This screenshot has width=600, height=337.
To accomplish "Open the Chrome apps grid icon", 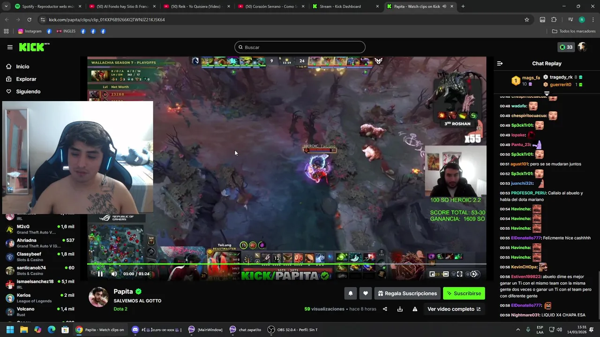I will pyautogui.click(x=6, y=31).
